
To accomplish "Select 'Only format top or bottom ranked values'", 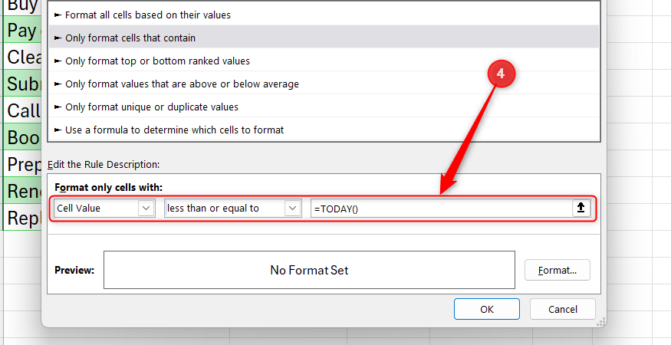I will (324, 61).
